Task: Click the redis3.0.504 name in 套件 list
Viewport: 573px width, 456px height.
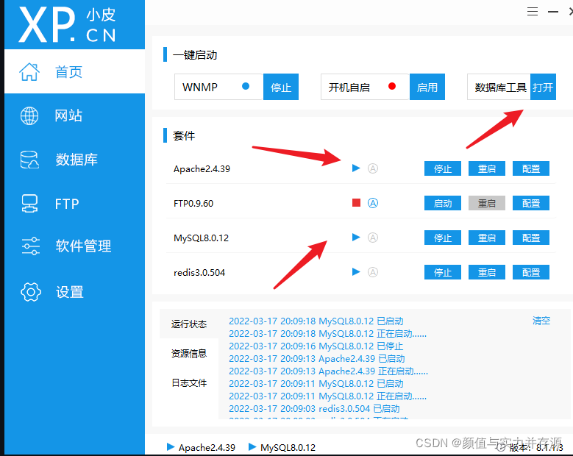Action: pos(199,273)
